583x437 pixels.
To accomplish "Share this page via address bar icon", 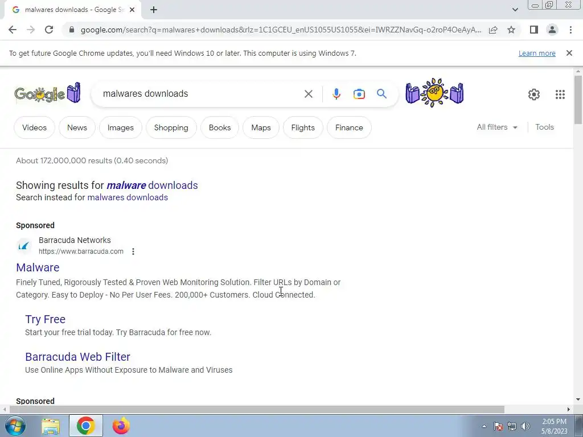I will [493, 30].
